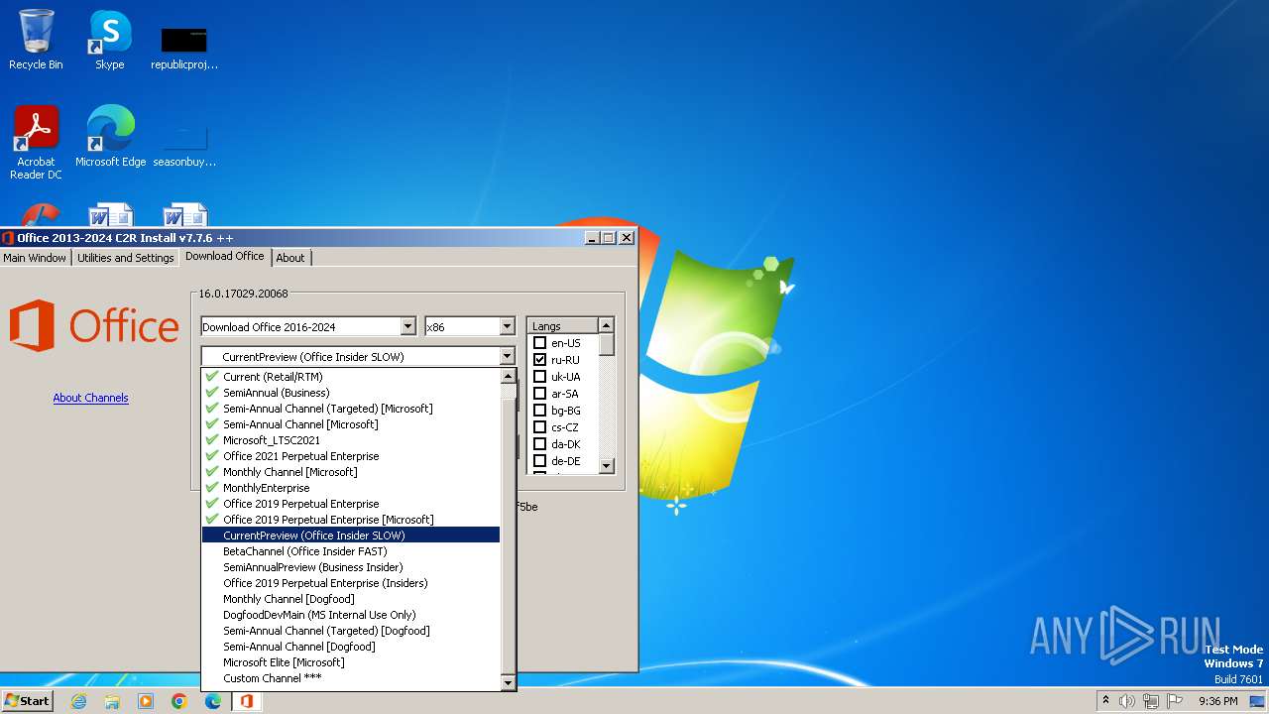Choose Semi-Annual Channel [Microsoft]
The image size is (1269, 714).
[x=351, y=424]
